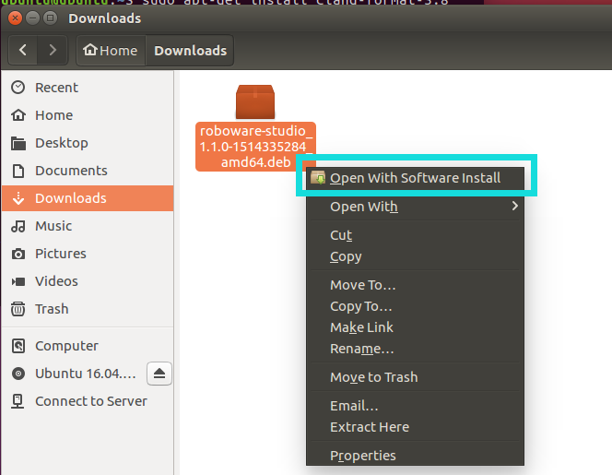Viewport: 612px width, 475px height.
Task: Choose Cut from the context menu
Action: point(416,235)
